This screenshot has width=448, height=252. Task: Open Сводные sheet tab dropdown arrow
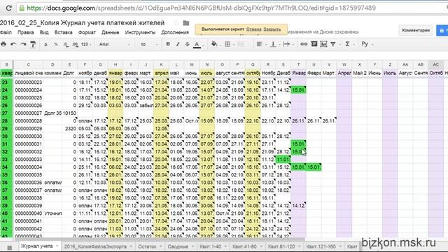coord(193,246)
